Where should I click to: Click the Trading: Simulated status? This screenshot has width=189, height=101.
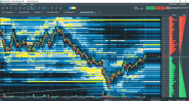(x=181, y=100)
